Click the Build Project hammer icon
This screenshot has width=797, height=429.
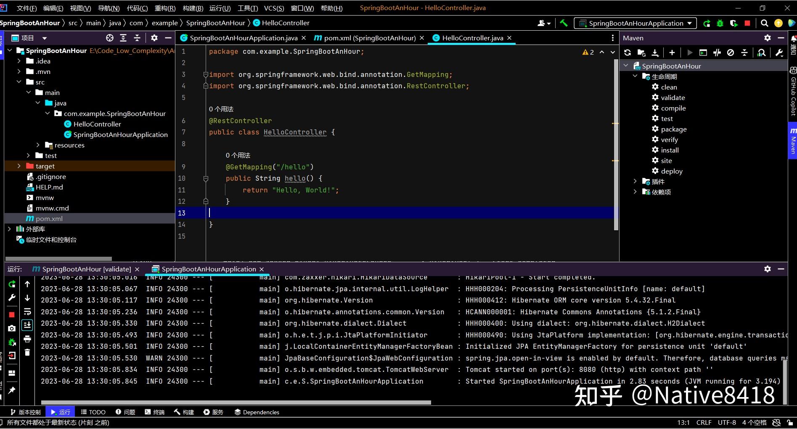point(564,23)
